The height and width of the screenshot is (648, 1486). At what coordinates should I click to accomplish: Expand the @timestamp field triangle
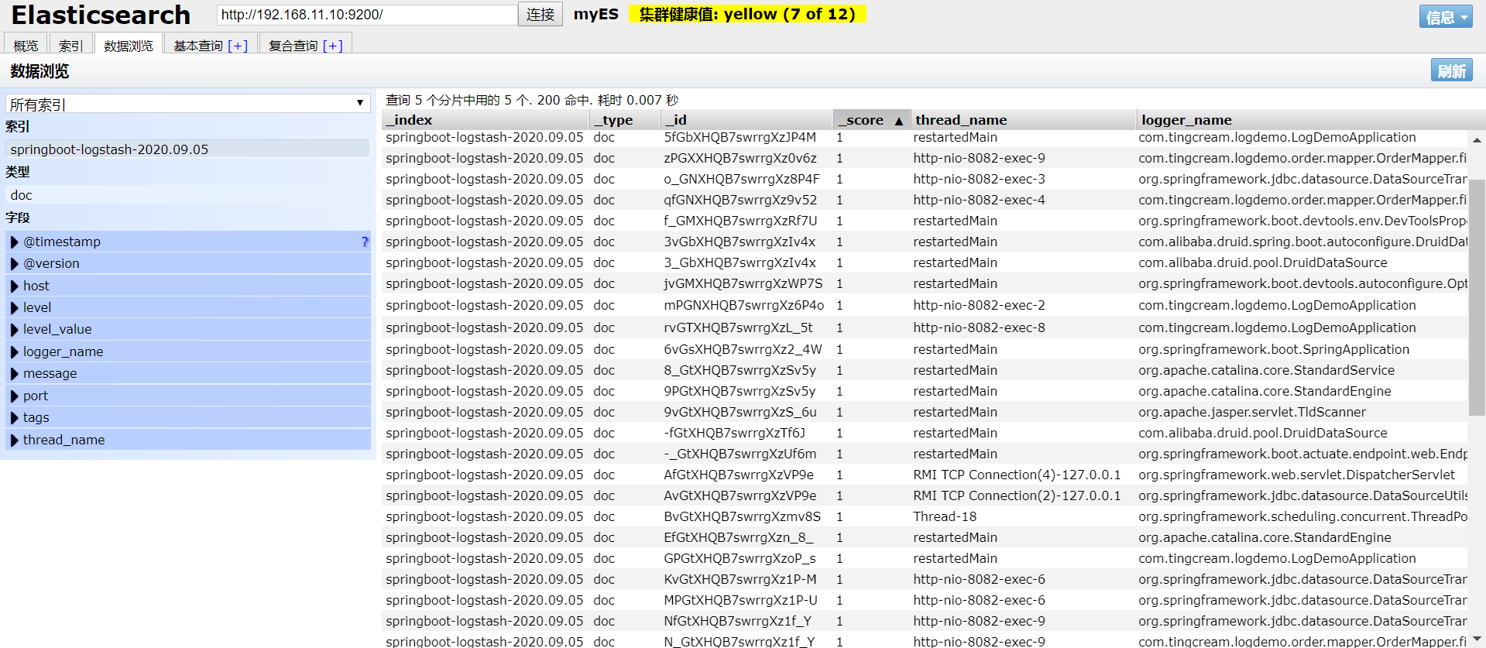pos(14,242)
